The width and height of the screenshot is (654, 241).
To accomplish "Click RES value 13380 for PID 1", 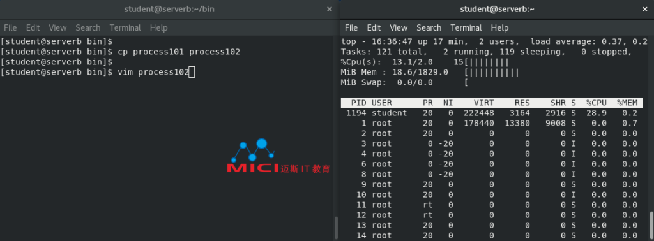I will coord(517,123).
